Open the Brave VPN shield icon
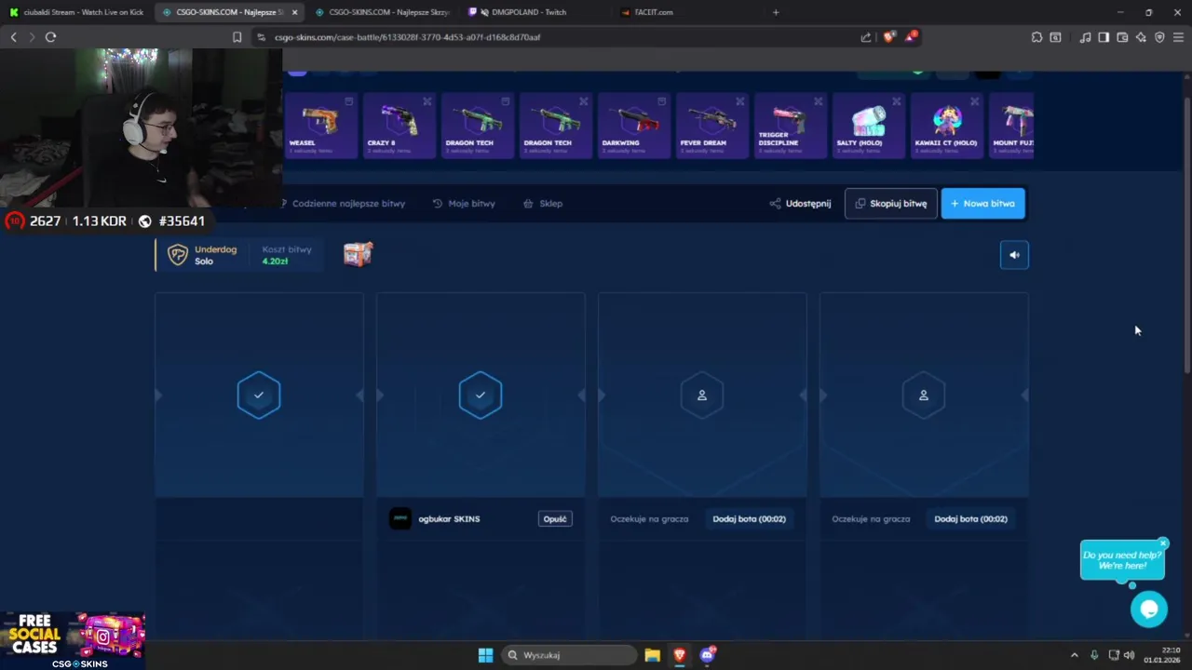The image size is (1192, 670). (1159, 37)
